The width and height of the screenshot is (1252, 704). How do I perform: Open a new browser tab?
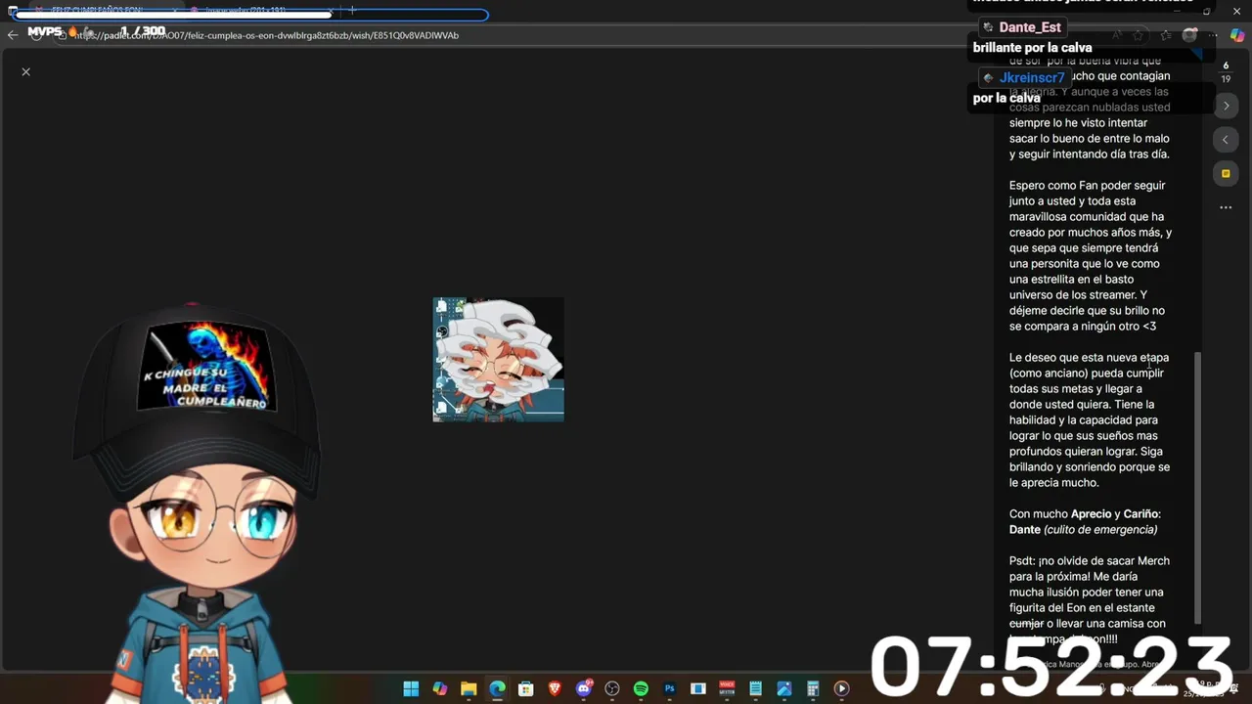[x=352, y=11]
